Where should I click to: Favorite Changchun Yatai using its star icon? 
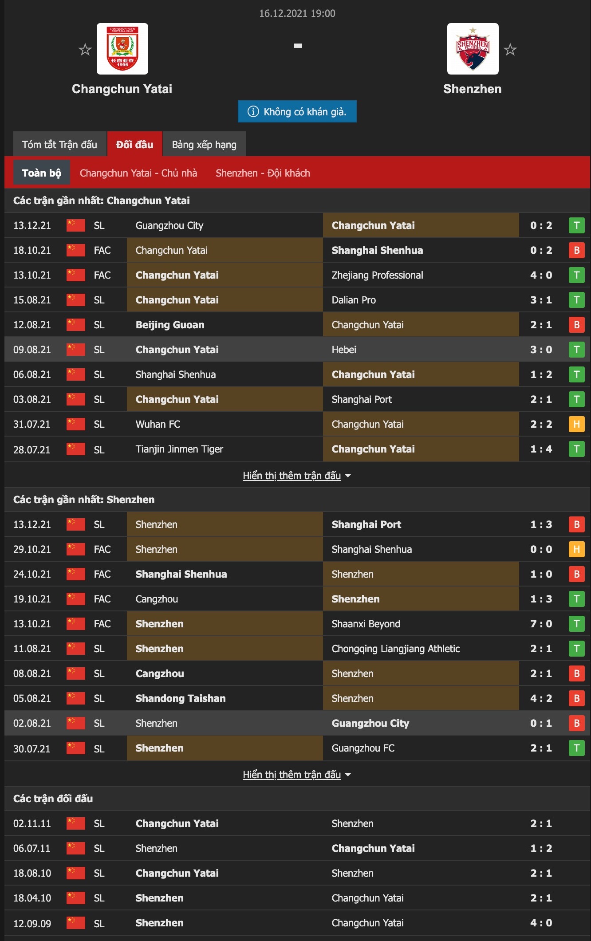coord(85,49)
